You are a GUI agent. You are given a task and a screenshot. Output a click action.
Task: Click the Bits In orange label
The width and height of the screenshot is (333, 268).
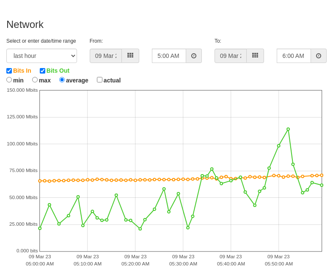coord(22,71)
